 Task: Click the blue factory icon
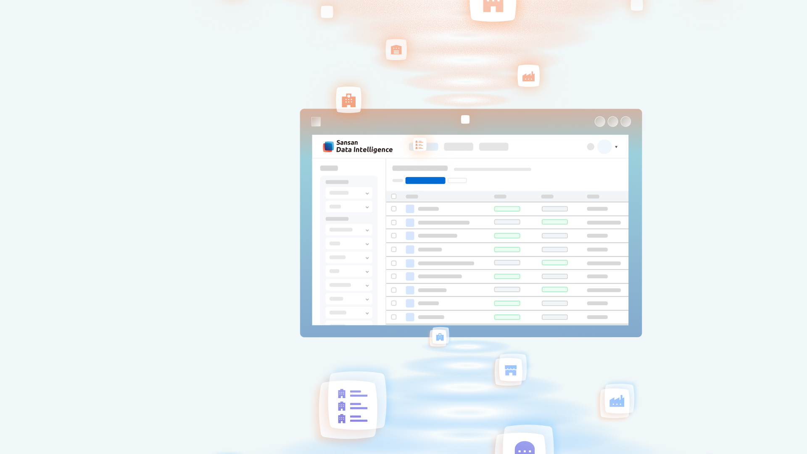pyautogui.click(x=617, y=401)
